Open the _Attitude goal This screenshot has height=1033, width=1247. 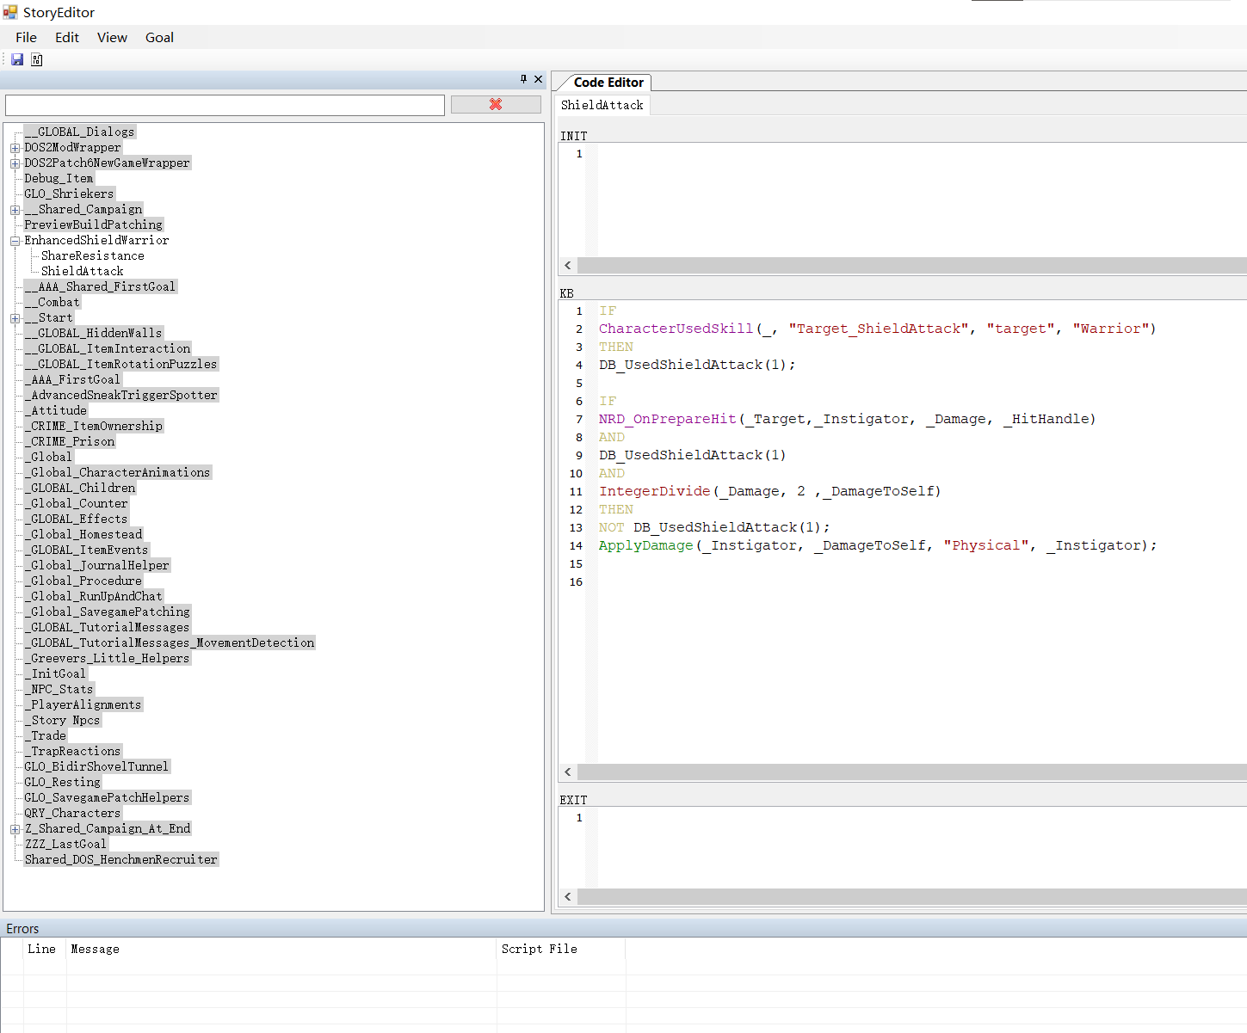click(56, 410)
